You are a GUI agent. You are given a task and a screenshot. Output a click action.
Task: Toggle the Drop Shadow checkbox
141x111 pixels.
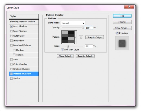[x=11, y=26]
